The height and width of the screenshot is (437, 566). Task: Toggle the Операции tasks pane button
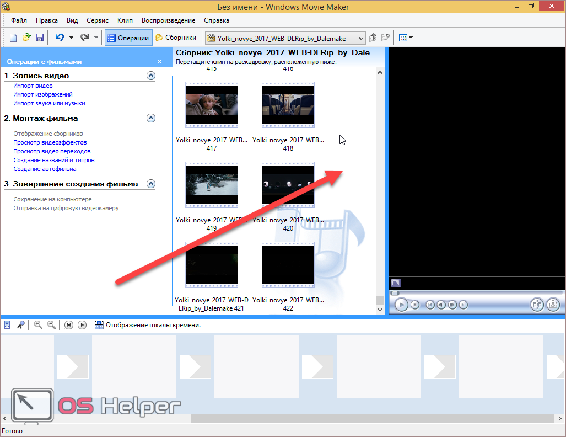click(x=128, y=38)
